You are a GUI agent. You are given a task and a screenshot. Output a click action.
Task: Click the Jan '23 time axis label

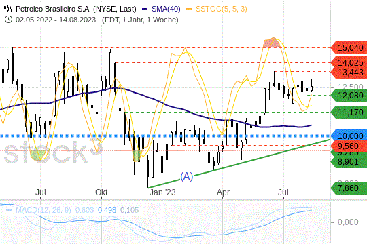[162, 192]
